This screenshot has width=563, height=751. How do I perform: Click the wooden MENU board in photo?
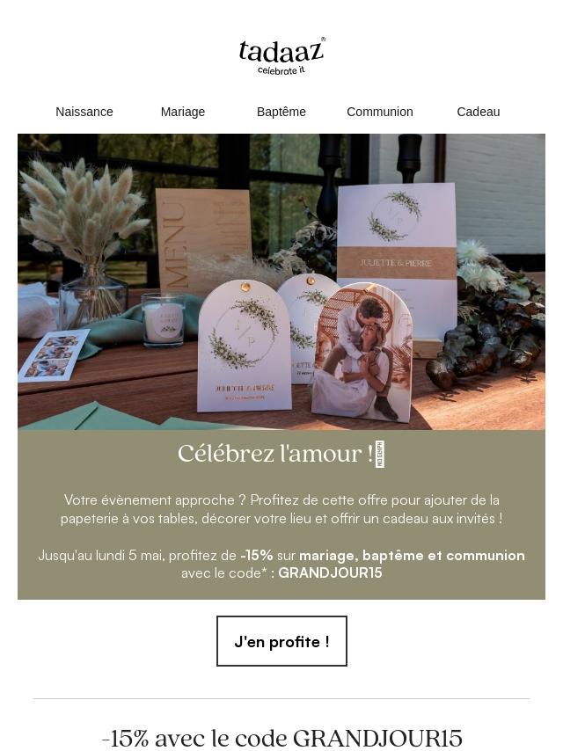point(203,239)
